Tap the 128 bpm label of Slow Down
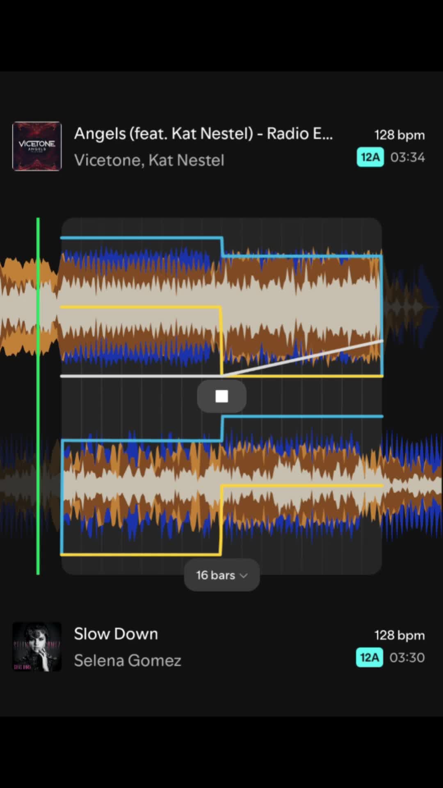 pyautogui.click(x=400, y=635)
